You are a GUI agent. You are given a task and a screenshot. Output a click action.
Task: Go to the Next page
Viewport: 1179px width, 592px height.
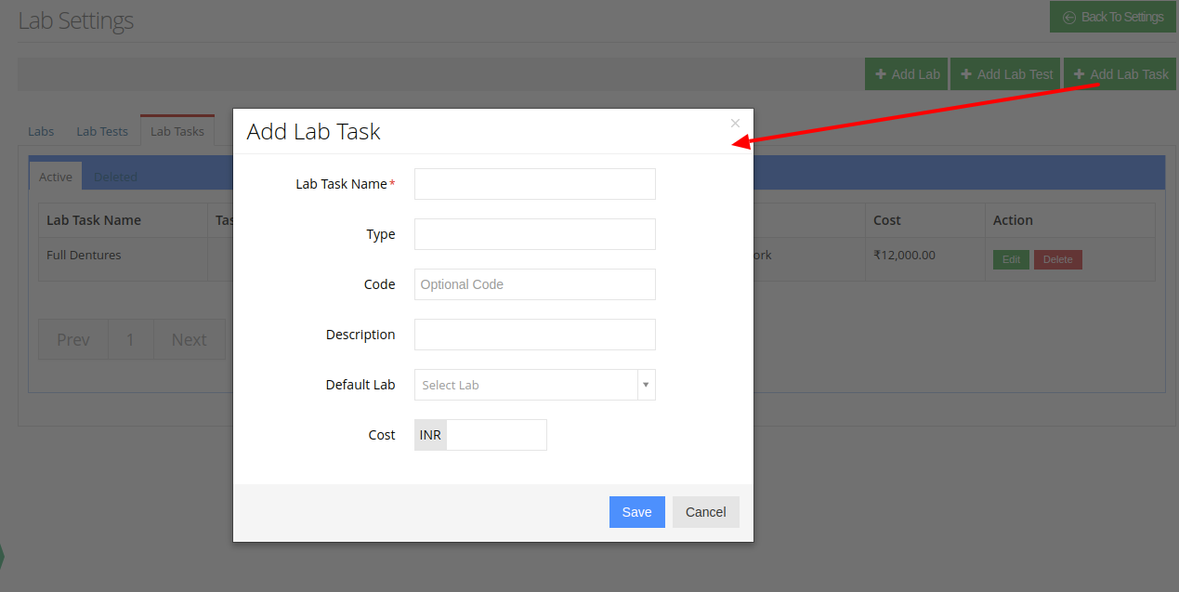tap(190, 340)
